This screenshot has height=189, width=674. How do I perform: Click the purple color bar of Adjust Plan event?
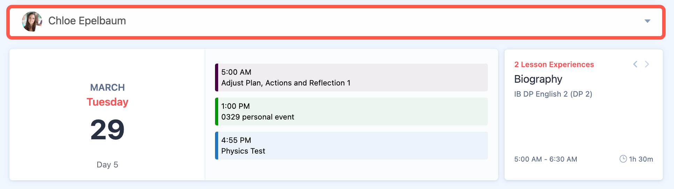coord(216,77)
